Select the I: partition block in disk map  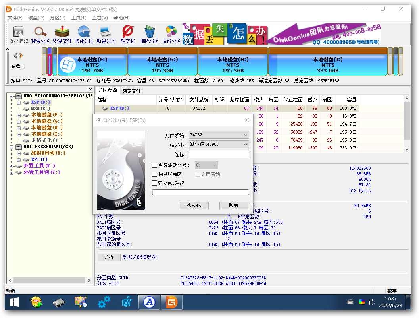point(328,62)
